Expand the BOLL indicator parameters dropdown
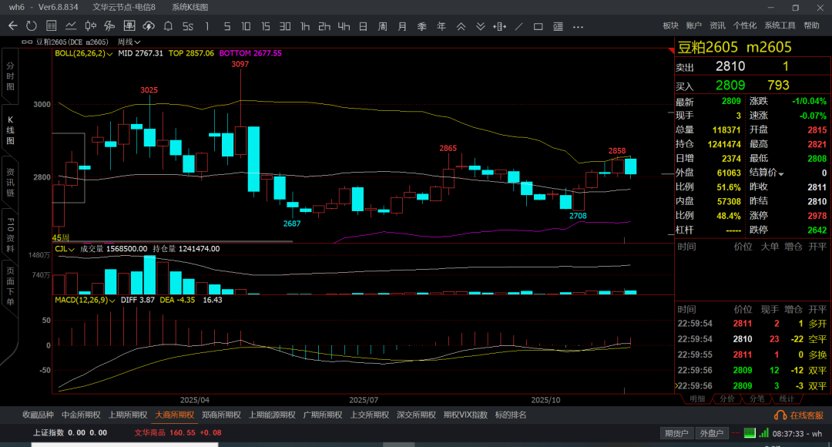Screen dimensions: 832x447 pos(110,54)
